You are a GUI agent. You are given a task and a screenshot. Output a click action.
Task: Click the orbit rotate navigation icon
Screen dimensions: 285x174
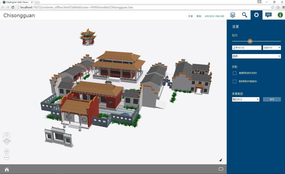pyautogui.click(x=7, y=135)
